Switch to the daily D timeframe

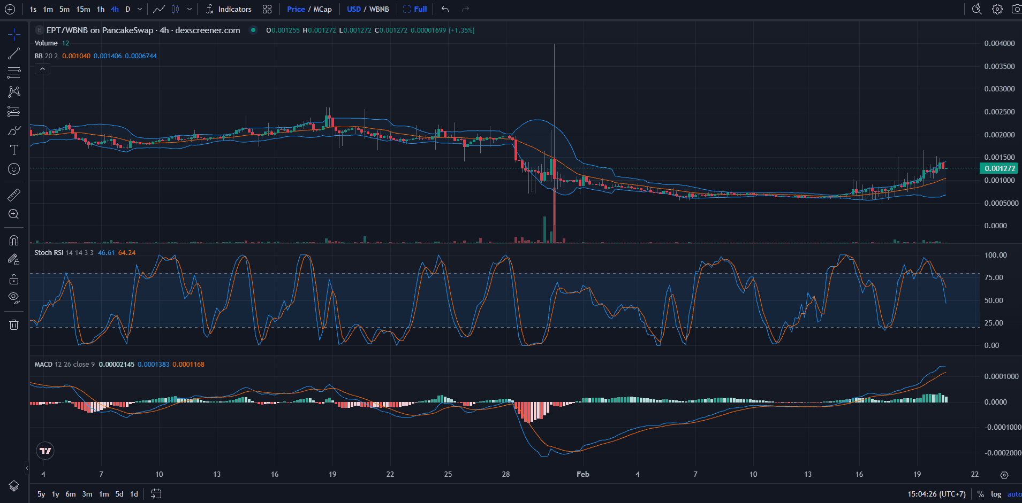click(x=127, y=9)
